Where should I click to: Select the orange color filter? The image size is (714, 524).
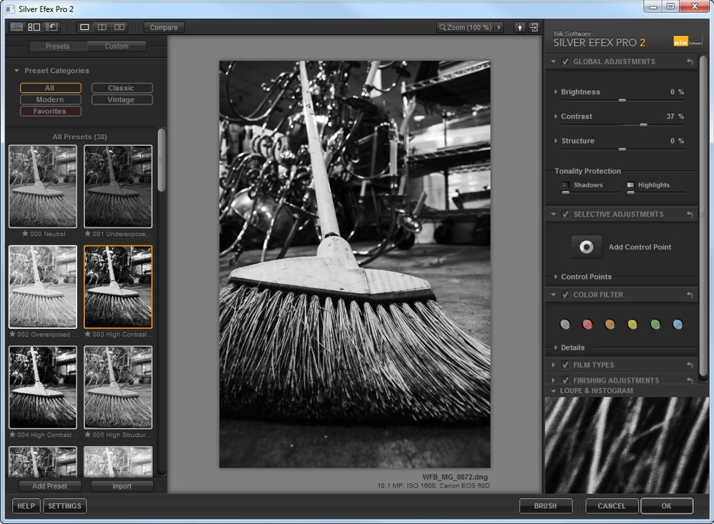pos(610,325)
